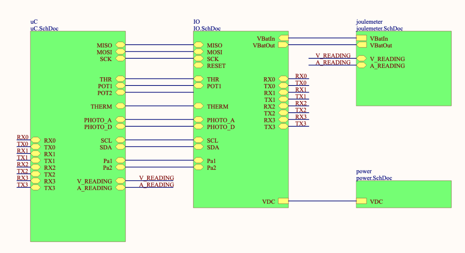Select the wire between IO VDC and power VDC
The height and width of the screenshot is (253, 465).
322,201
